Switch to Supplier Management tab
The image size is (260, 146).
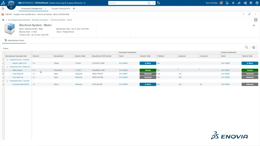61,8
